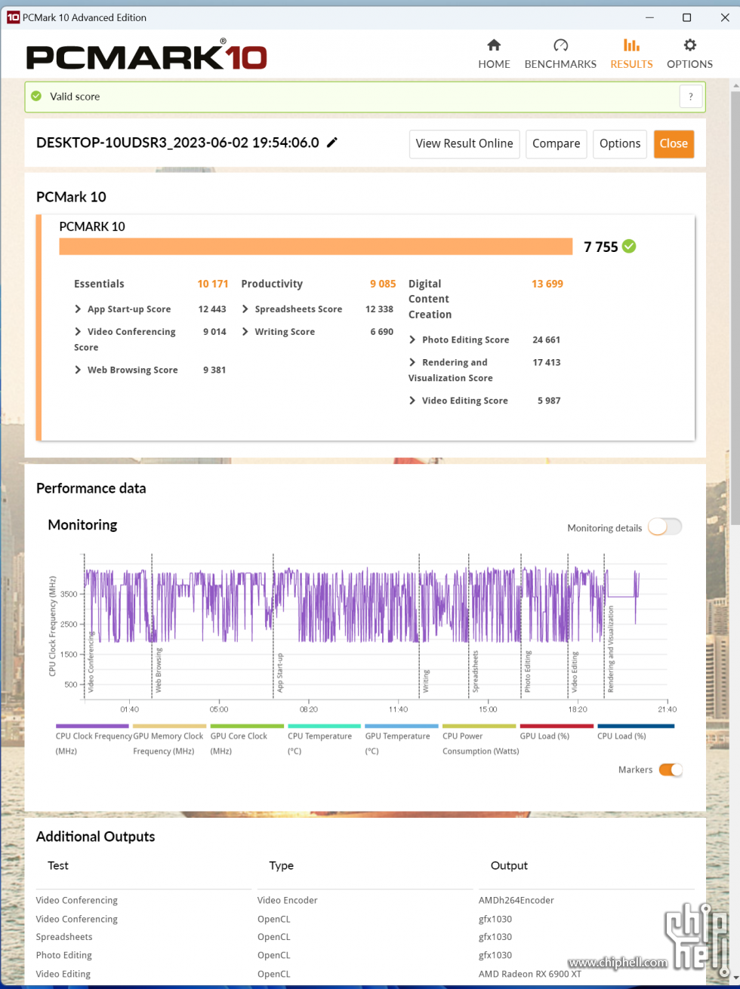This screenshot has width=740, height=989.
Task: Click the green Valid score check icon
Action: coord(36,96)
